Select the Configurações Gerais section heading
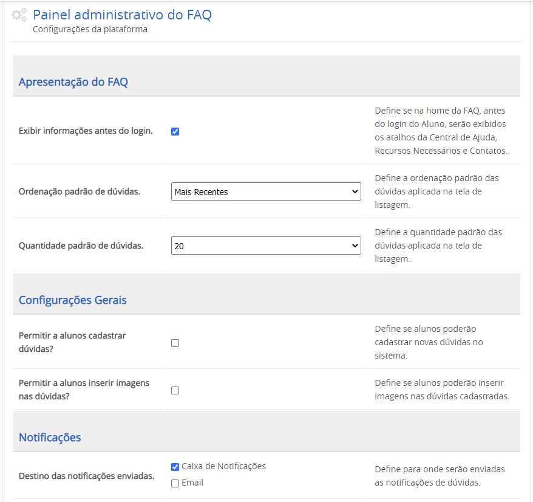Screen dimensions: 533x502 point(72,300)
